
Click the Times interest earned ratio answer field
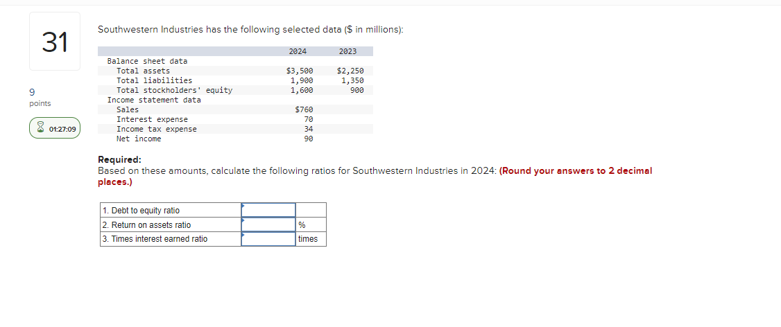pos(268,239)
